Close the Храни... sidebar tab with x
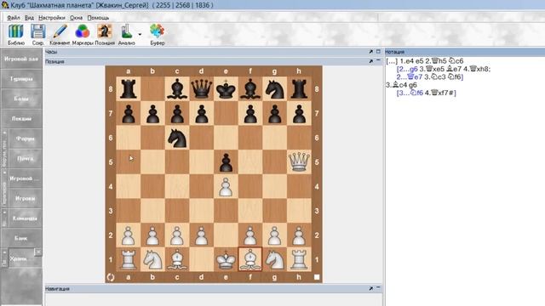The height and width of the screenshot is (306, 545). coord(38,252)
